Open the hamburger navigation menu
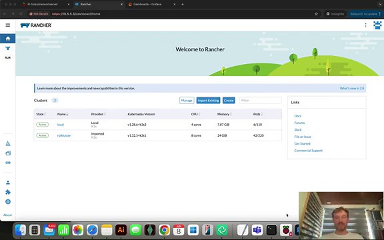Viewport: 384px width, 240px height. click(x=8, y=25)
